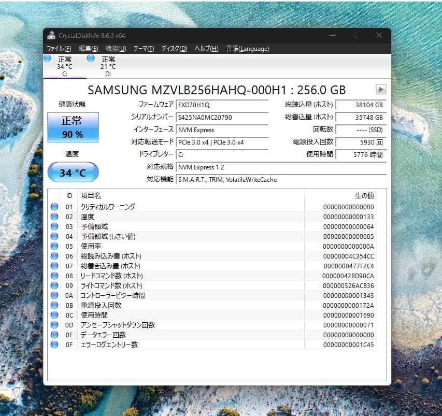The image size is (442, 416).
Task: Click the indicator dot beside データエラー回数
Action: 54,335
